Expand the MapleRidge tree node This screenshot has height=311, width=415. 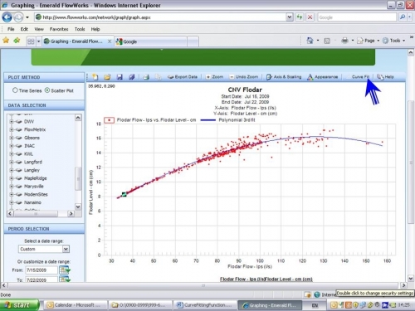[12, 178]
